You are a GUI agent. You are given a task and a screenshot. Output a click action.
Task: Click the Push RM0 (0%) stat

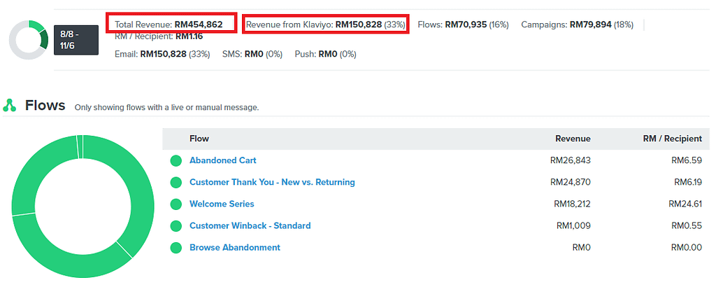click(326, 54)
